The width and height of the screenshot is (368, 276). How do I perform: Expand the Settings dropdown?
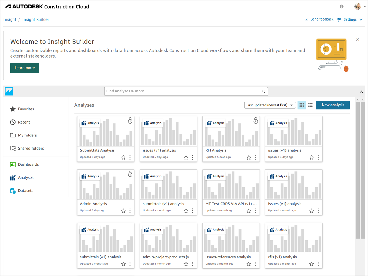click(x=350, y=19)
